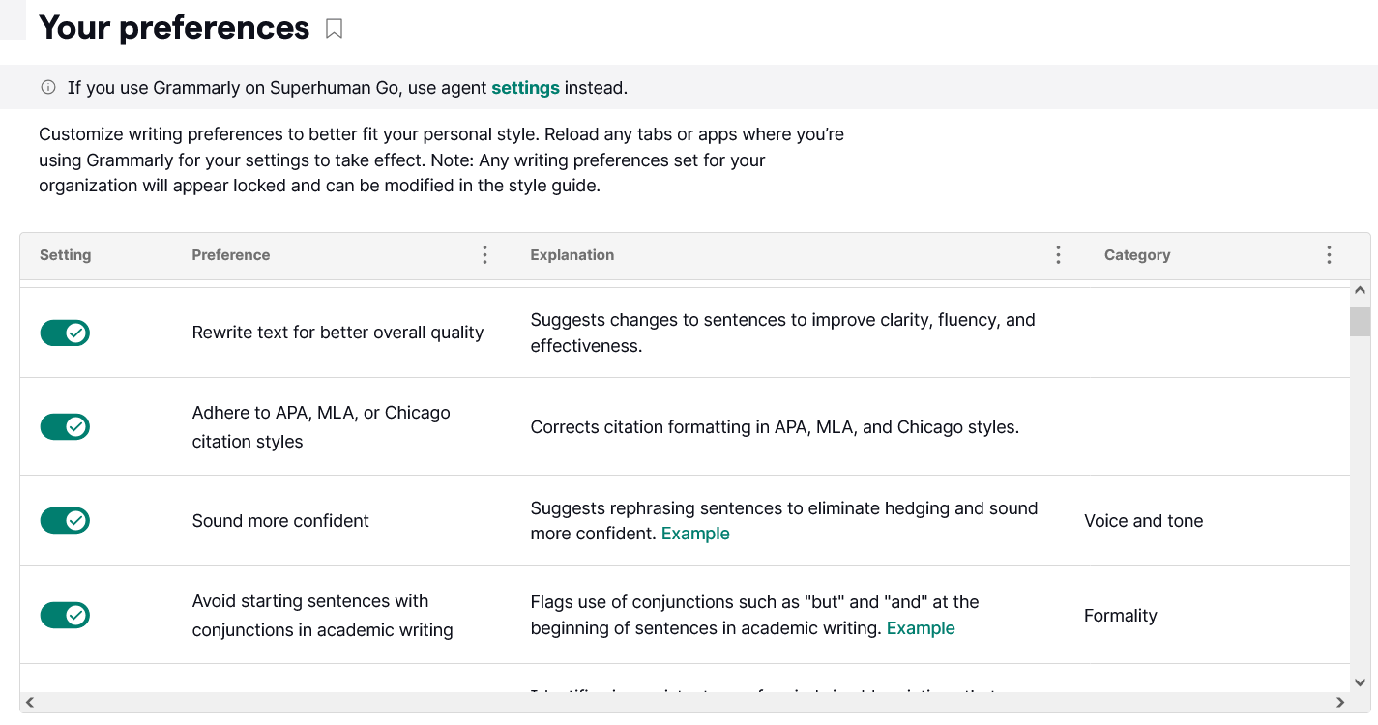Screen dimensions: 1378x725
Task: Click 'Formality' category cell
Action: point(1121,616)
